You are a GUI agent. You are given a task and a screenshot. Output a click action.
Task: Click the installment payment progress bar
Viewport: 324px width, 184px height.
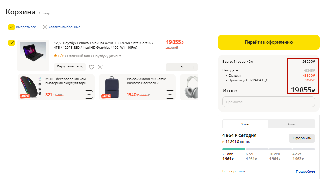[269, 149]
